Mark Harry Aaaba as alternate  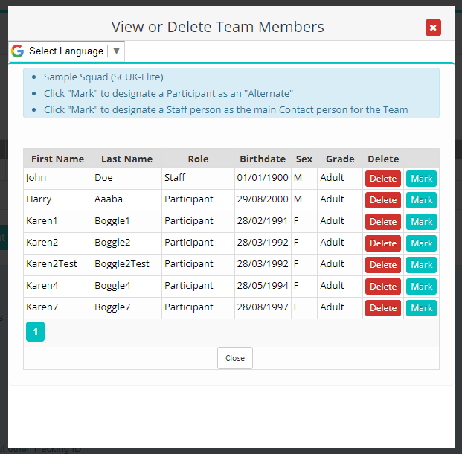click(421, 200)
